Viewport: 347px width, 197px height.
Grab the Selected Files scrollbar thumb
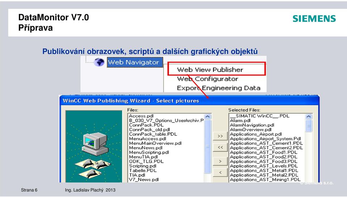point(309,126)
